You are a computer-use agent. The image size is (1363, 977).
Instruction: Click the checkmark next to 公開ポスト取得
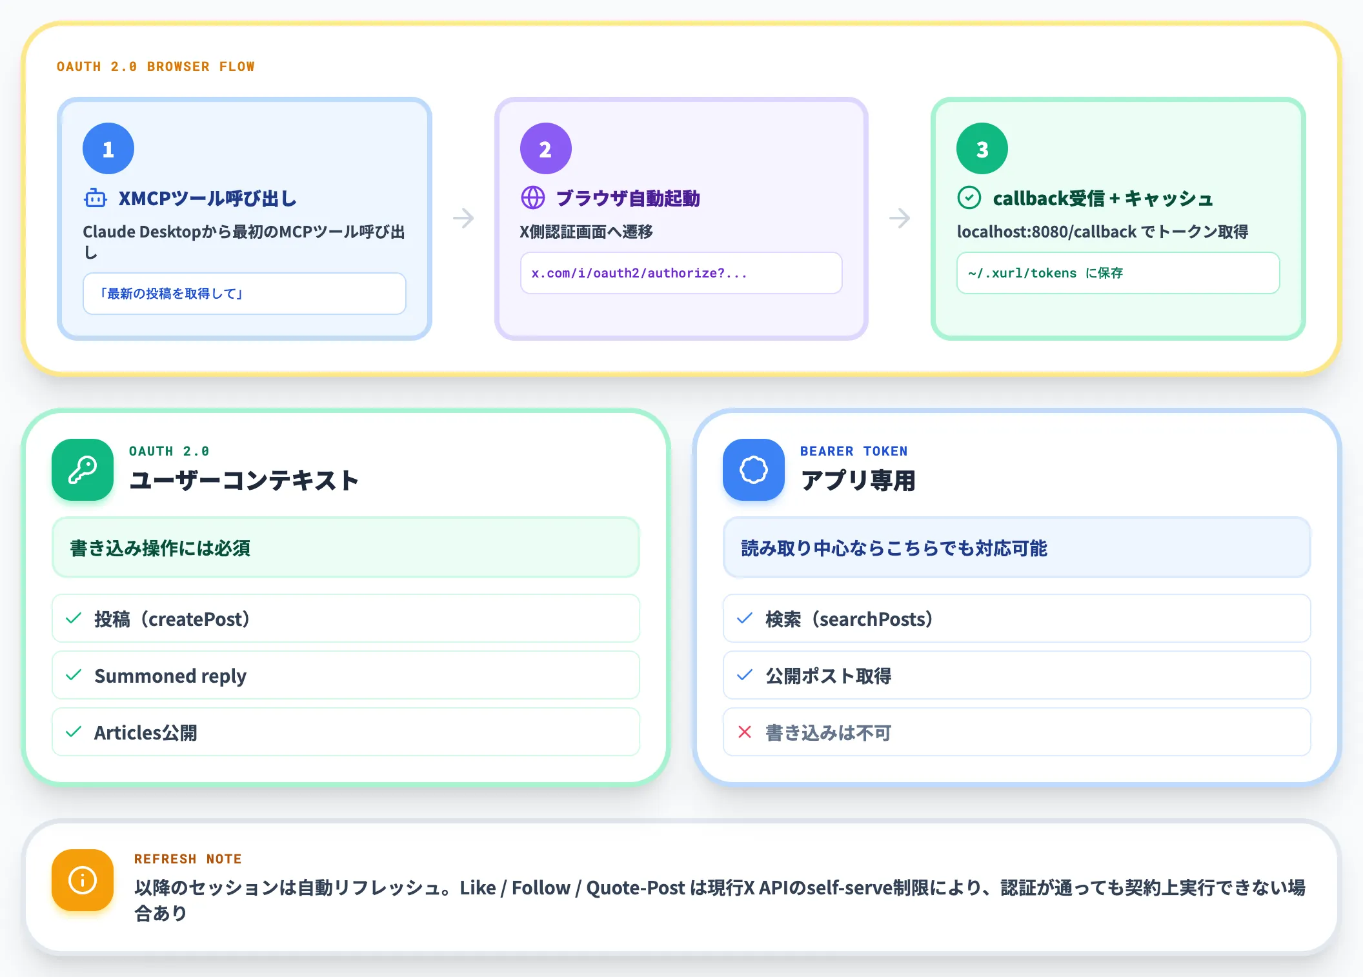[x=745, y=675]
